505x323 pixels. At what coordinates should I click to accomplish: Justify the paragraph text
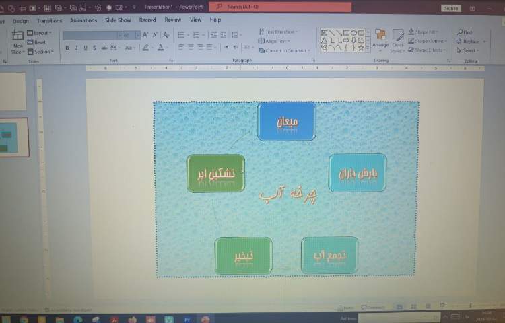[x=209, y=48]
